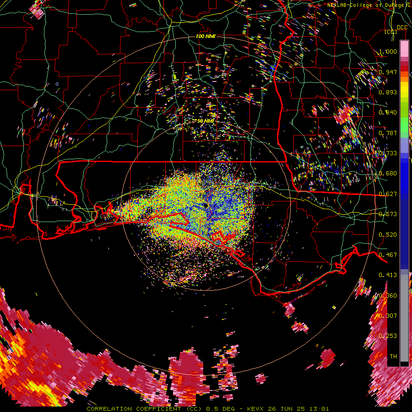Click the TH threshold label on the scale

(x=393, y=356)
